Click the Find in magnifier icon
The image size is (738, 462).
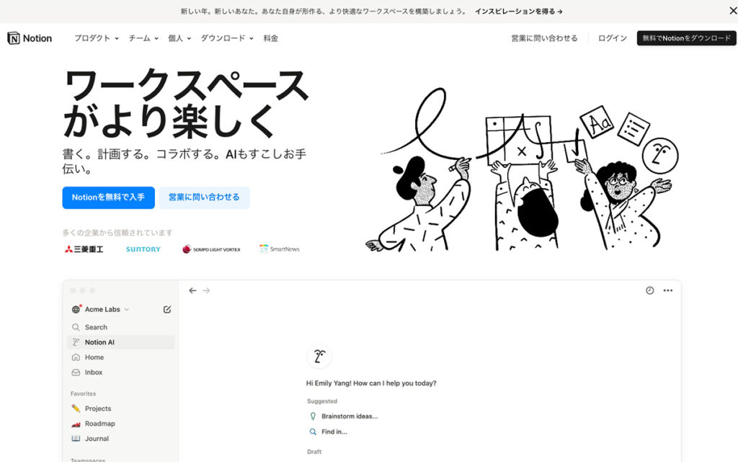point(313,432)
